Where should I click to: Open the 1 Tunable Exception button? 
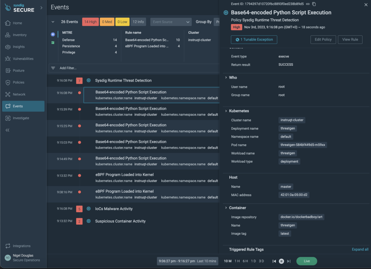pyautogui.click(x=254, y=40)
